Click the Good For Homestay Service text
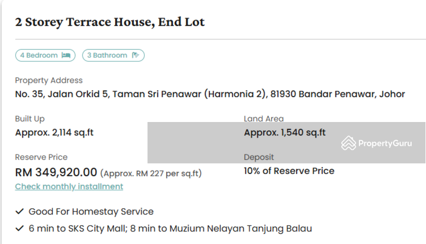This screenshot has width=426, height=244. click(91, 212)
